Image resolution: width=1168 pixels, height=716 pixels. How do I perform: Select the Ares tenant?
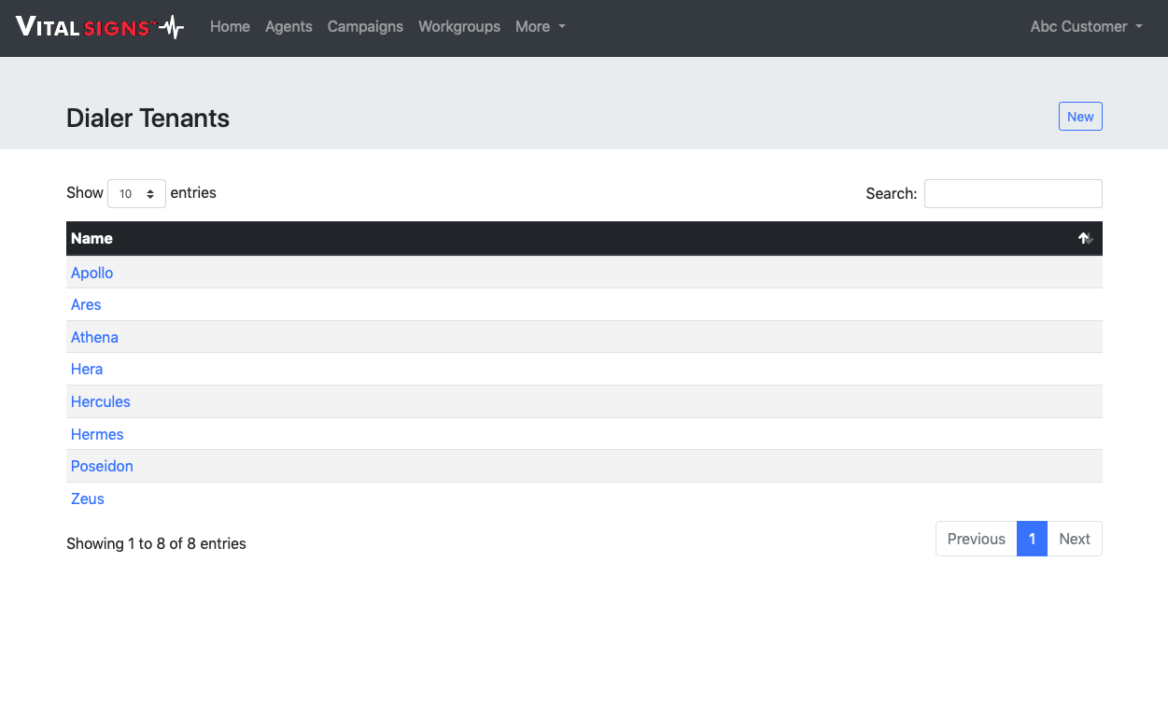point(86,305)
